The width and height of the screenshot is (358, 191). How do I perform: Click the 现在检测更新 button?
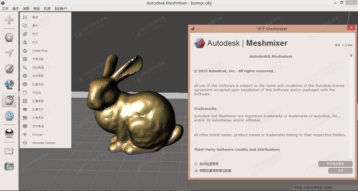coord(335,164)
